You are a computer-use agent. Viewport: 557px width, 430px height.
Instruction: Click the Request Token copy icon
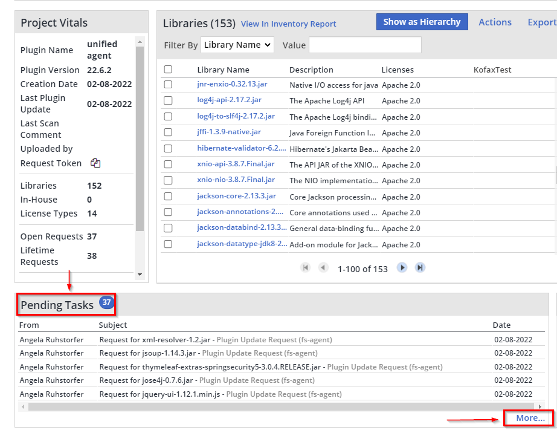(x=95, y=163)
